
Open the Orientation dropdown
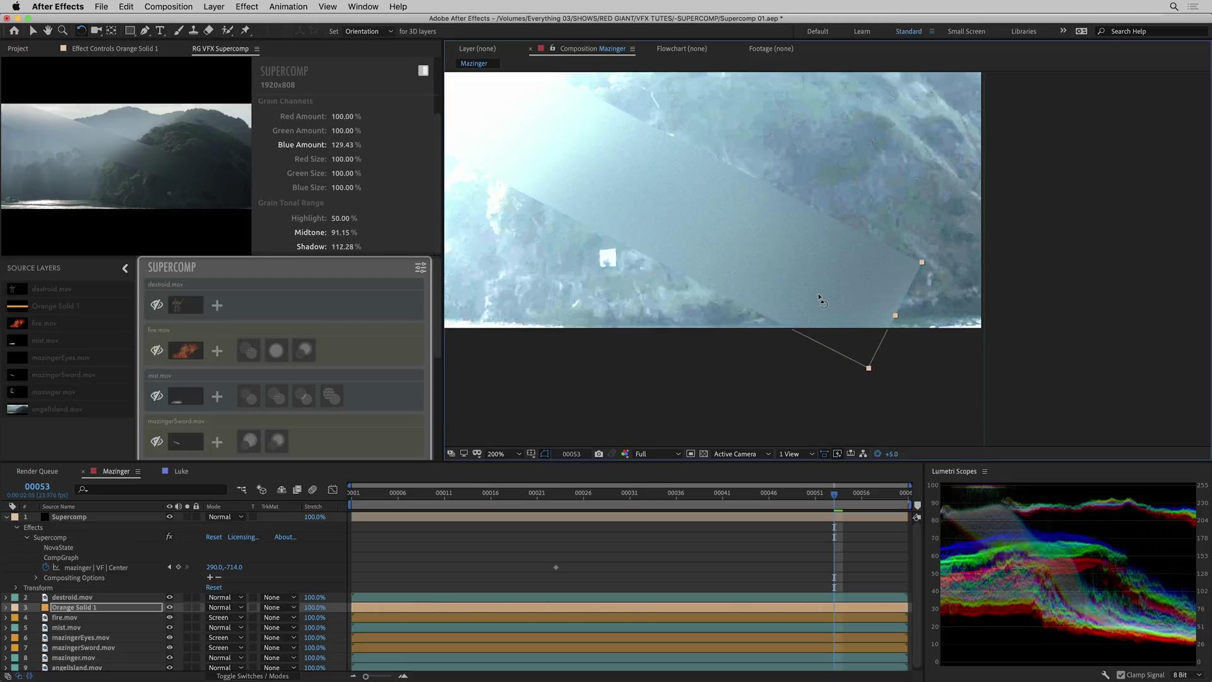pos(369,31)
